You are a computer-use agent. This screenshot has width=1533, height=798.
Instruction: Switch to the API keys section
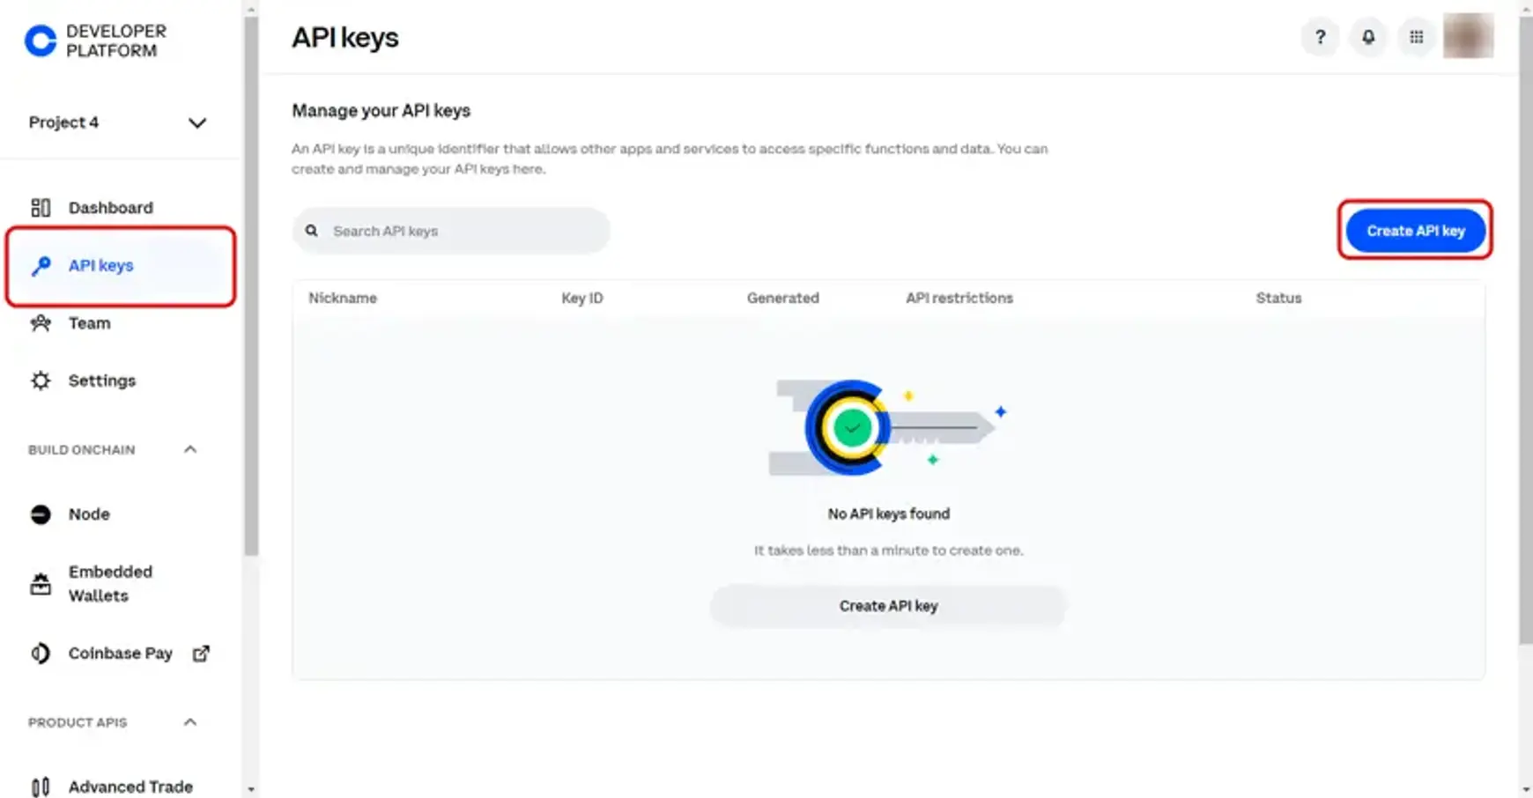pyautogui.click(x=100, y=265)
